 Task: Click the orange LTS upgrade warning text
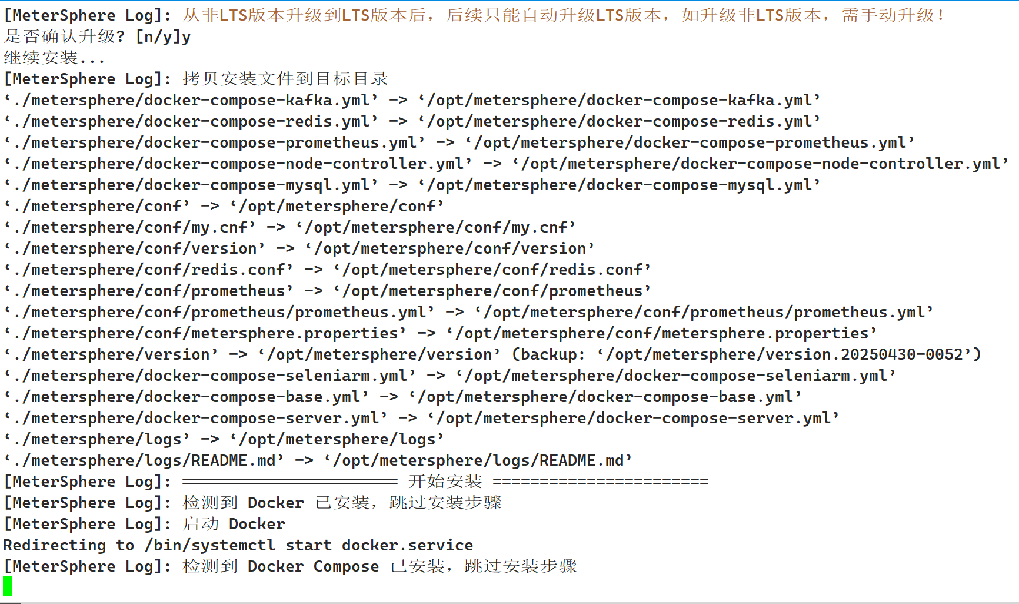click(x=562, y=15)
